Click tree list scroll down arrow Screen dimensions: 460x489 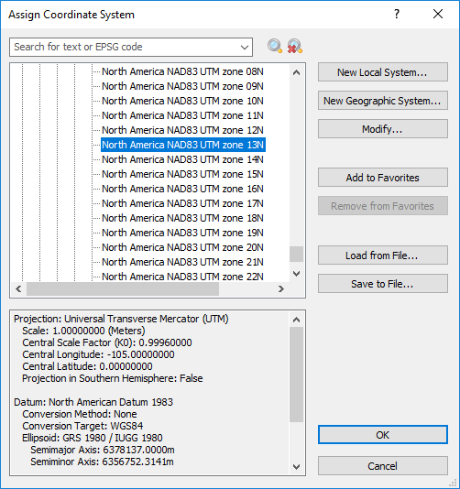[297, 274]
